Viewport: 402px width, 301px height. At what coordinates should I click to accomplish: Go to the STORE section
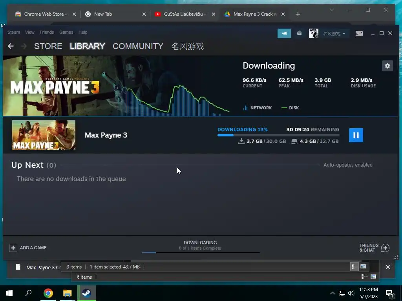click(48, 46)
